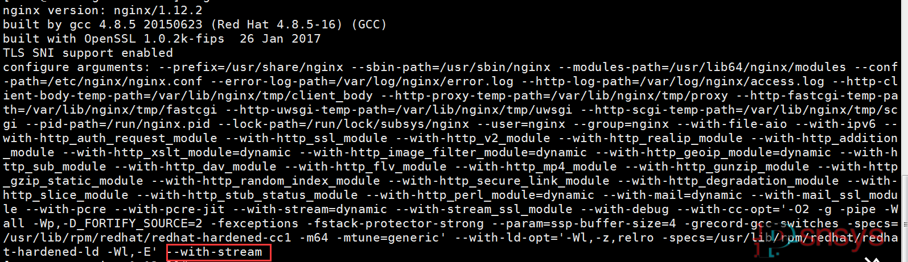The height and width of the screenshot is (262, 908).
Task: Click the --user=nginx argument
Action: point(521,124)
